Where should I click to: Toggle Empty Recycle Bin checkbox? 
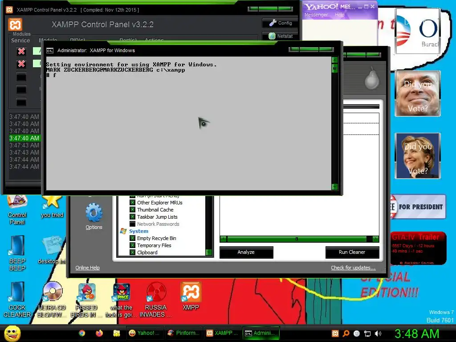point(132,238)
